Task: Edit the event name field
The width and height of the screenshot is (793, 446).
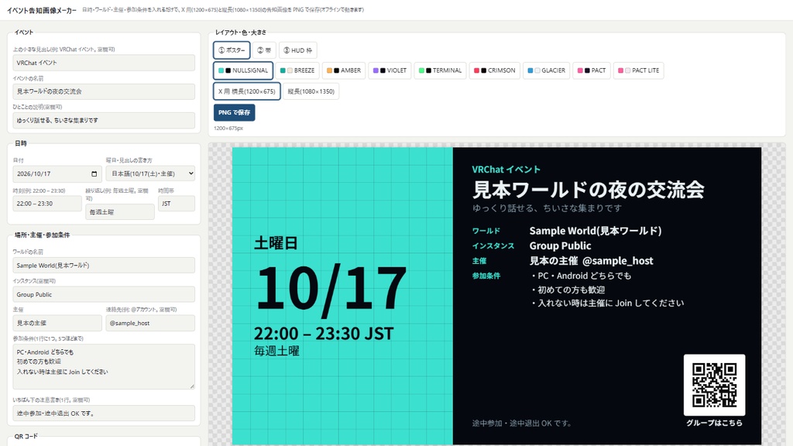Action: [104, 91]
